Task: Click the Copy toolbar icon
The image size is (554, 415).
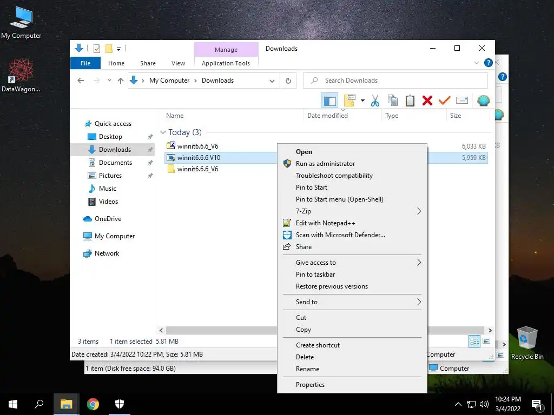Action: 393,101
